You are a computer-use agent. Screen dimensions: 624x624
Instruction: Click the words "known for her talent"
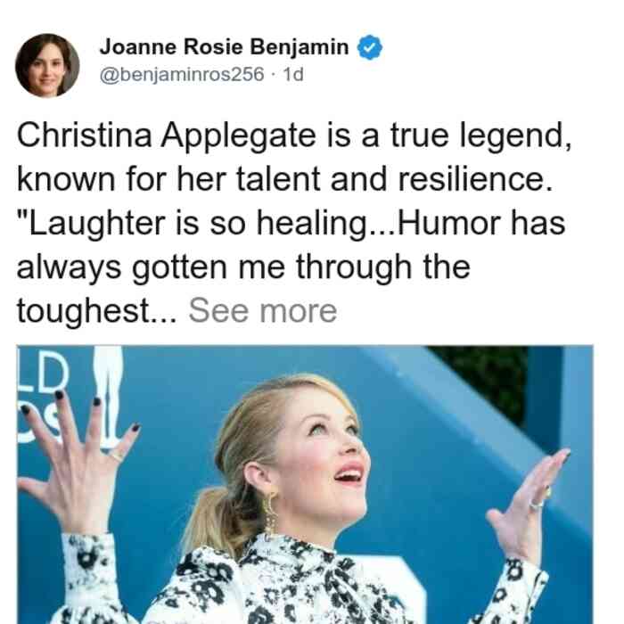168,178
